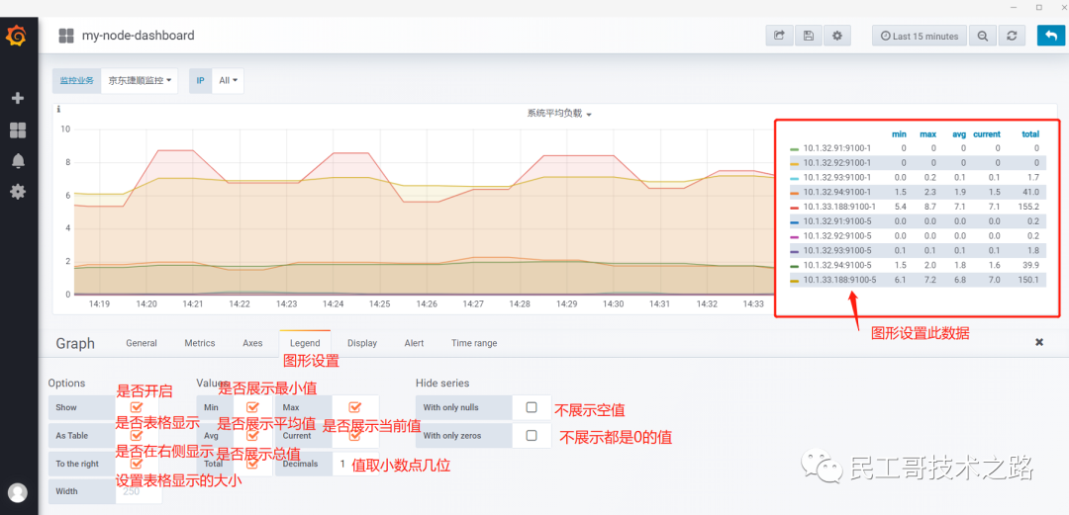Open the user avatar at sidebar bottom
Screen dimensions: 1069x515
[18, 492]
